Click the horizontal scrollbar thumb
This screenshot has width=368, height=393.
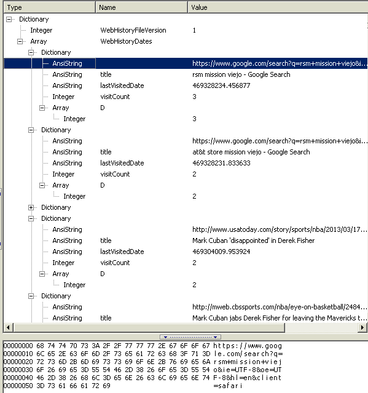149,327
